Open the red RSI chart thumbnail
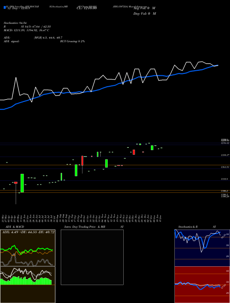The width and height of the screenshot is (230, 303). [x=202, y=285]
